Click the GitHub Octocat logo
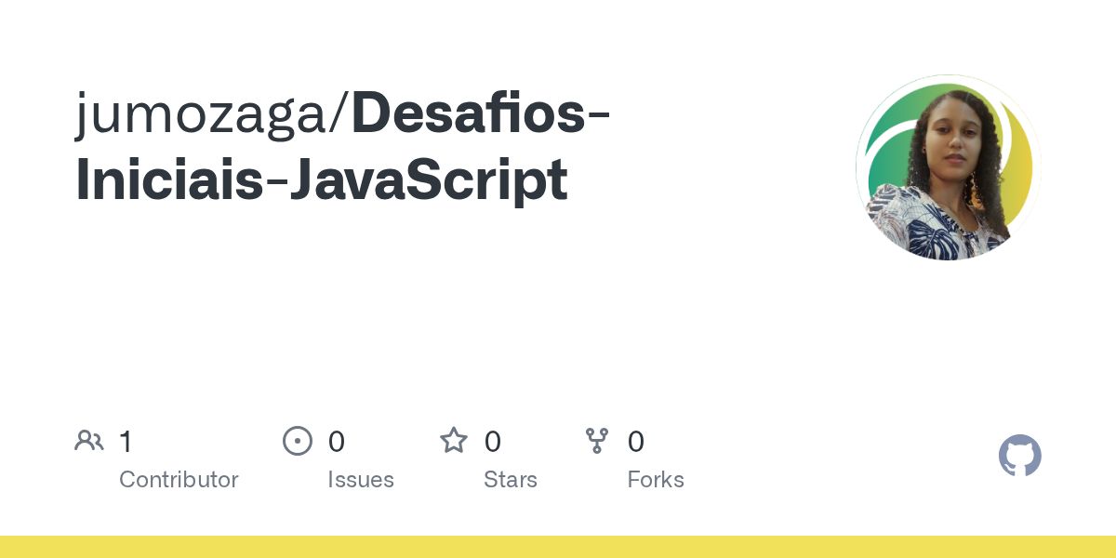1116x558 pixels. click(x=1019, y=456)
